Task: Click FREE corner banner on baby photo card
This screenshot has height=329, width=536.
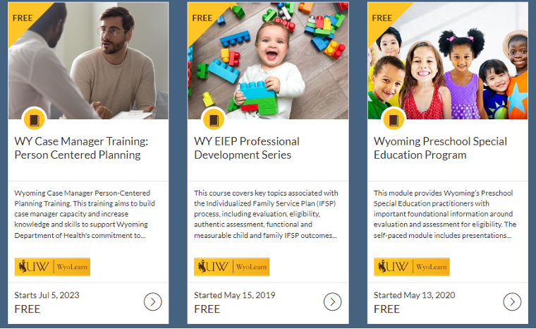Action: pos(202,18)
